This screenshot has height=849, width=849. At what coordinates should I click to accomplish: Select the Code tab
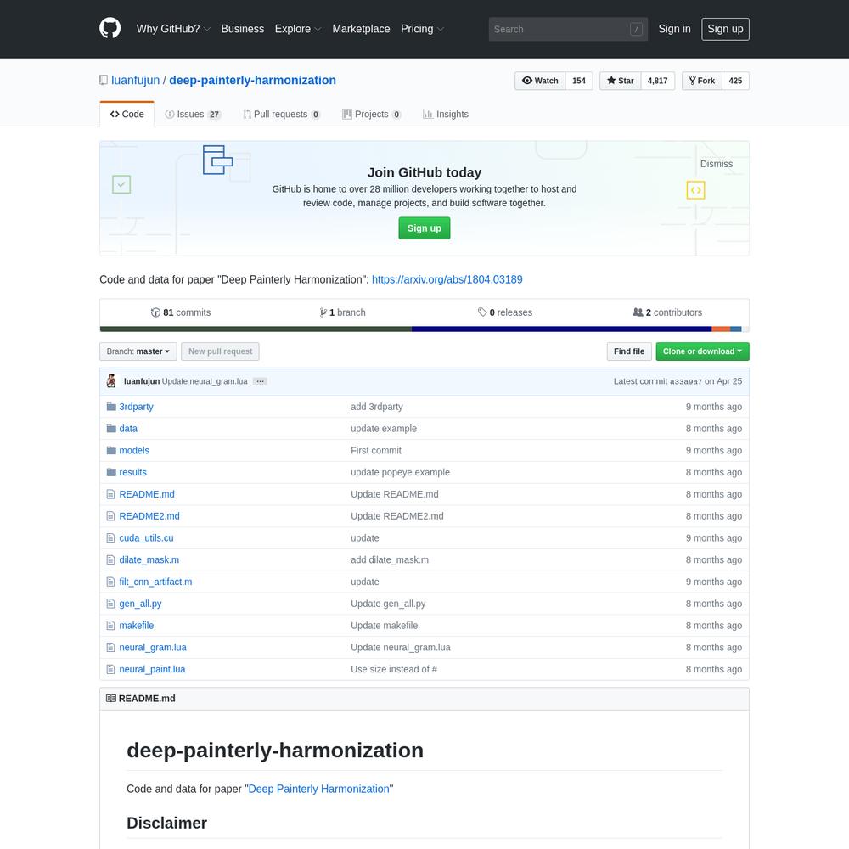[127, 115]
